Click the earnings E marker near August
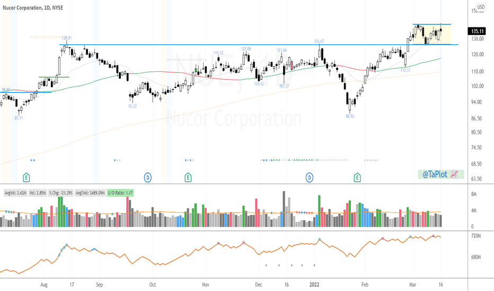 pos(27,178)
